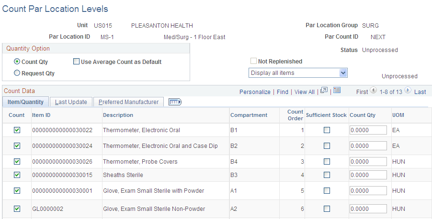Uncheck Count for Thermometer, Probe Covers
This screenshot has width=432, height=219.
click(17, 161)
